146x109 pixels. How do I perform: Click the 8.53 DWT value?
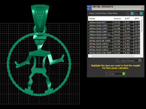pyautogui.click(x=127, y=53)
